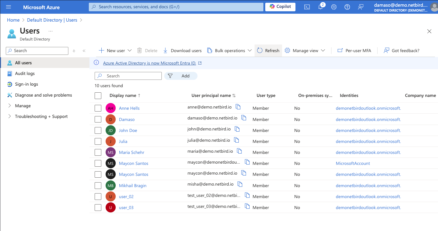Tick the checkbox for John Doe
The height and width of the screenshot is (231, 438).
click(x=98, y=130)
